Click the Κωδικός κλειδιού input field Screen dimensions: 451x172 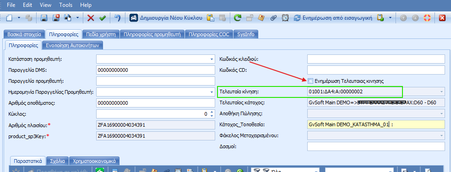(x=376, y=59)
